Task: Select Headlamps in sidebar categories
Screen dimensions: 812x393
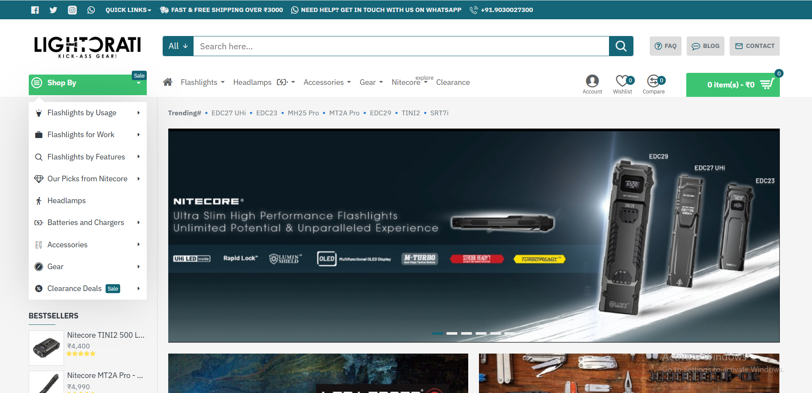Action: coord(67,201)
